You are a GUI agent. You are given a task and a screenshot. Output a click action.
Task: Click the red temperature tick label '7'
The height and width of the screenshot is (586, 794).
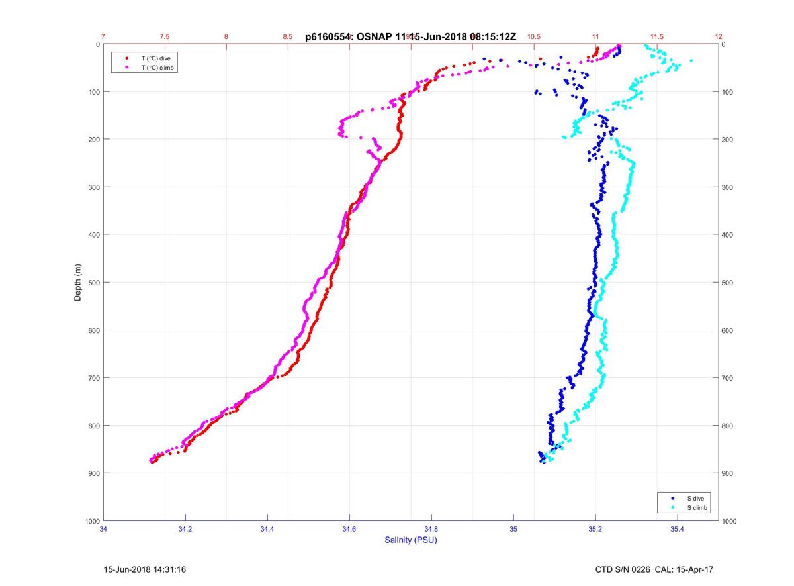point(103,36)
